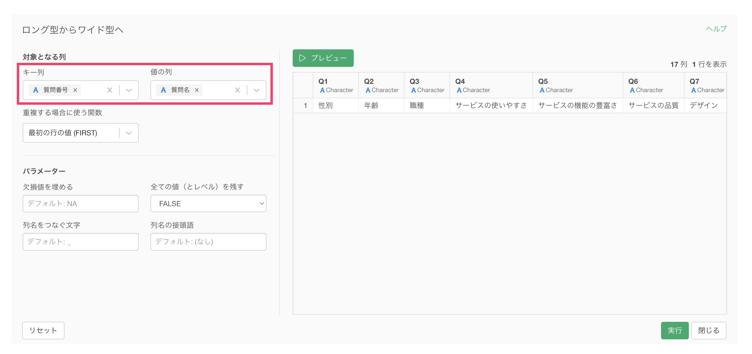The height and width of the screenshot is (354, 752).
Task: Click the Character type icon under Q5
Action: (542, 90)
